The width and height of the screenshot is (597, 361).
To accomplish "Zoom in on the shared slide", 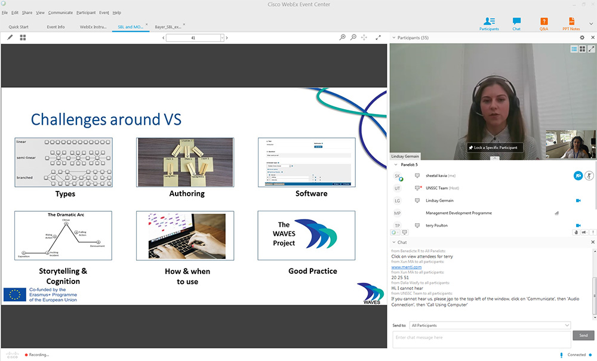I will pos(342,37).
